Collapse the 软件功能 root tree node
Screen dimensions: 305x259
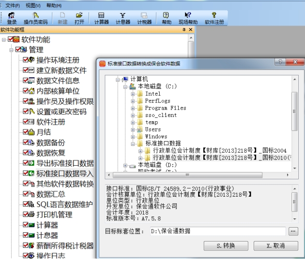(x=4, y=40)
